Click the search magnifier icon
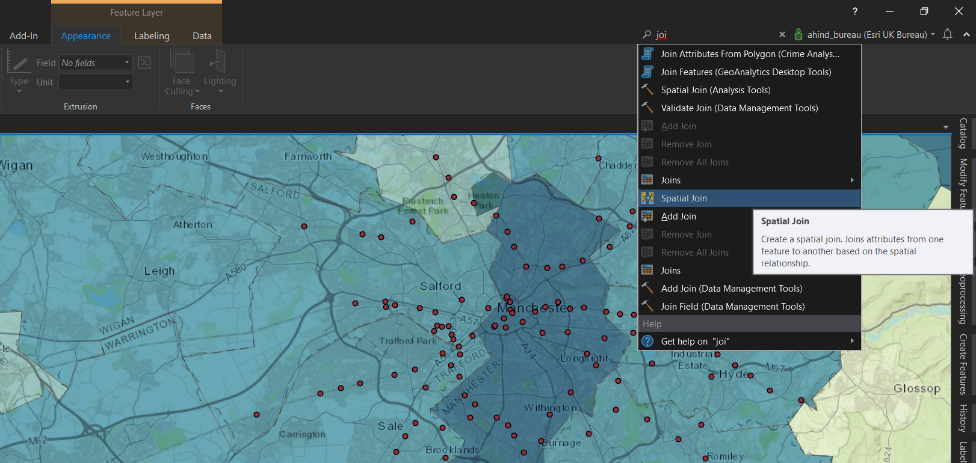The width and height of the screenshot is (976, 463). click(x=647, y=35)
